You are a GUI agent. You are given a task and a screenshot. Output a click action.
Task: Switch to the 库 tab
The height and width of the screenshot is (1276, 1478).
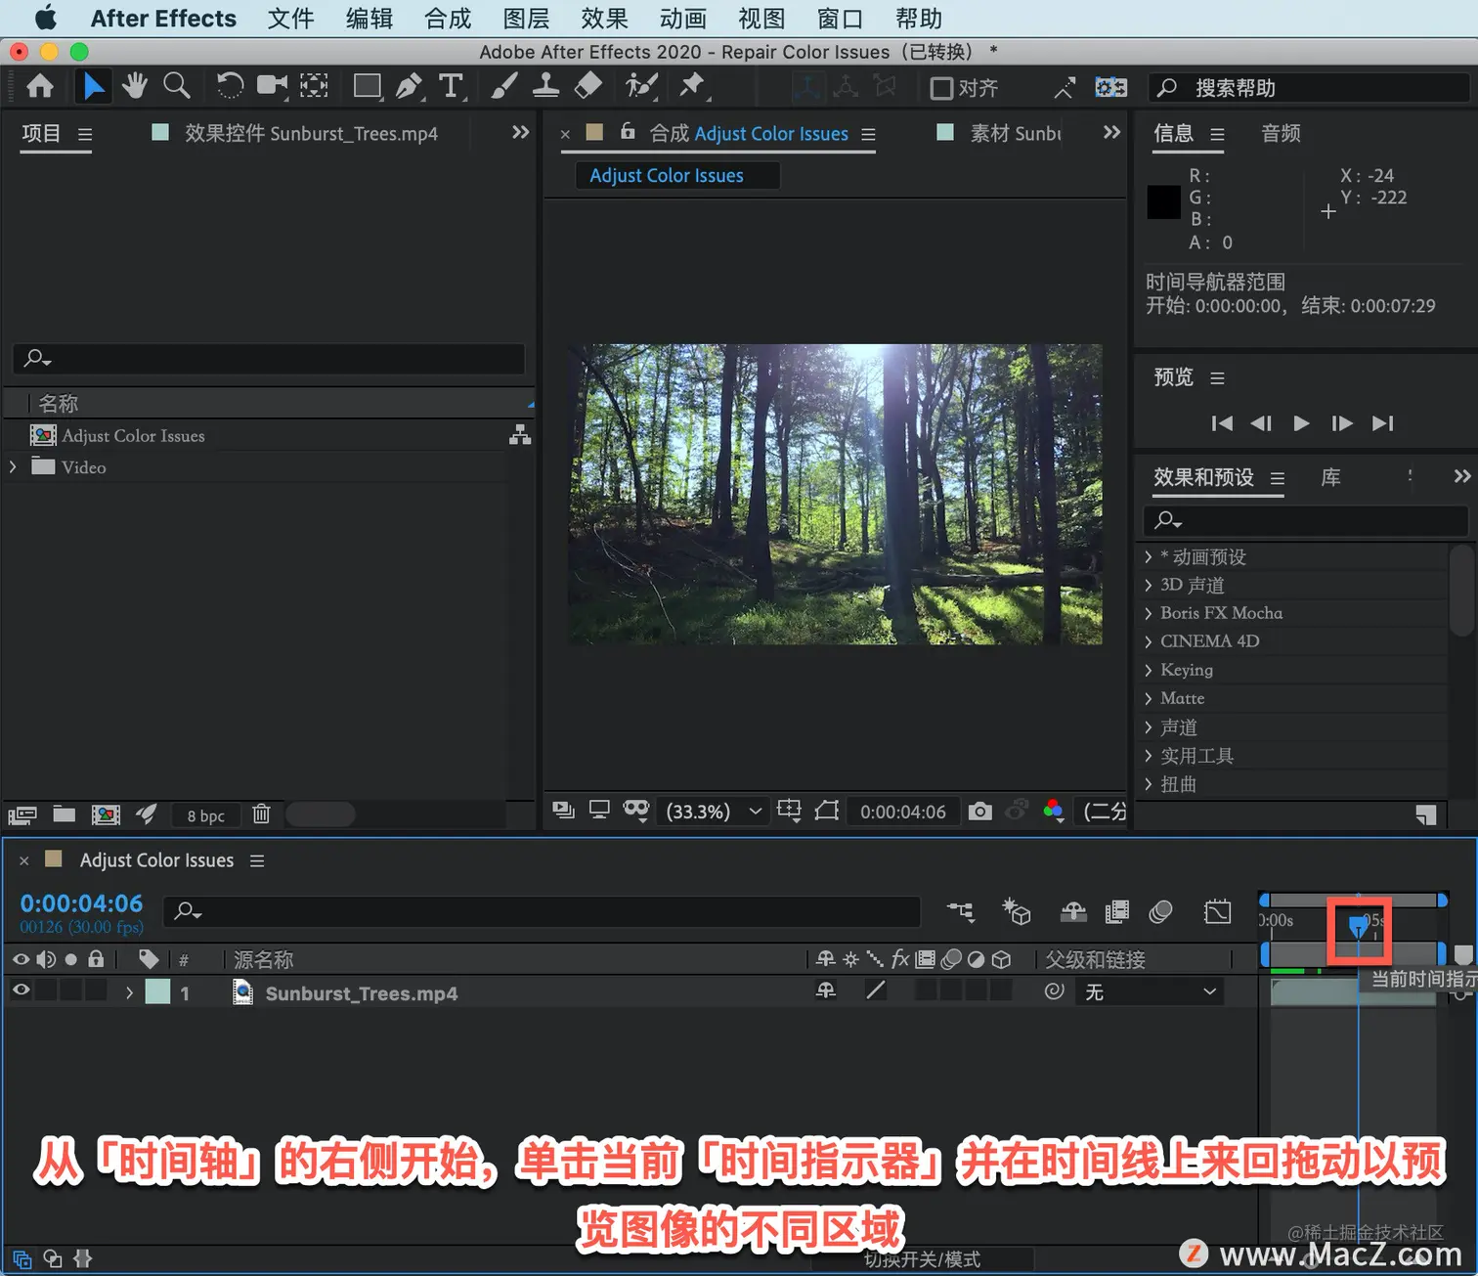[x=1330, y=477]
